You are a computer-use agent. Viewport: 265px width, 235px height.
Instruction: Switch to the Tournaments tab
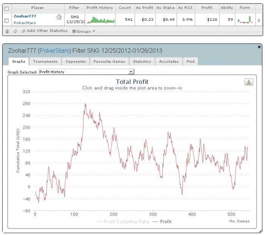point(45,62)
